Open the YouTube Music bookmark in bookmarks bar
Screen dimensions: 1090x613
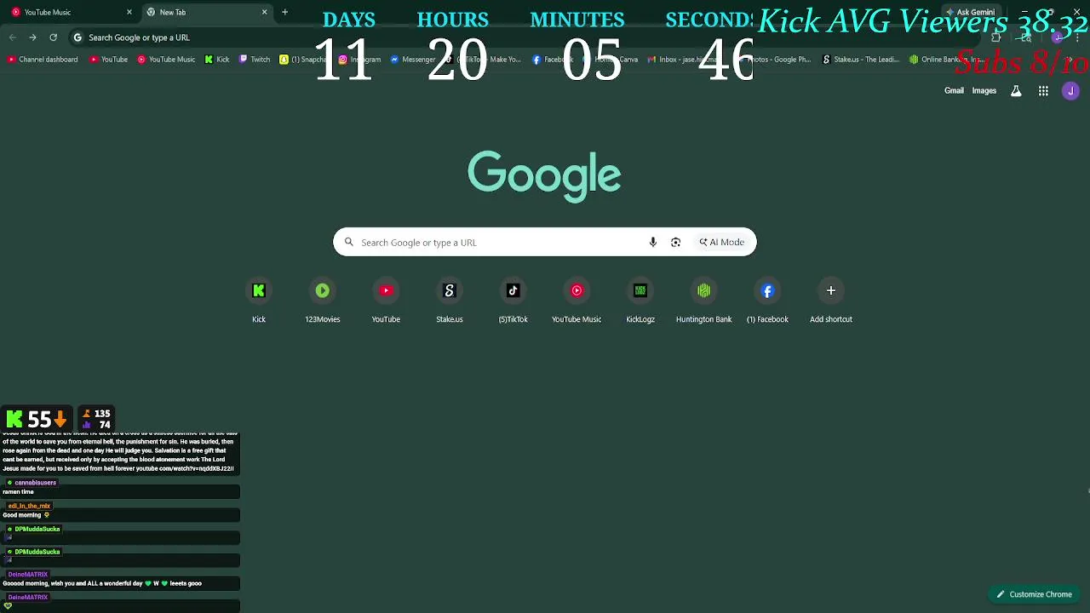[x=166, y=60]
